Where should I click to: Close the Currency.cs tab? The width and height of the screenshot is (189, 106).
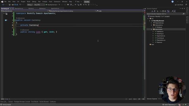tap(13, 9)
